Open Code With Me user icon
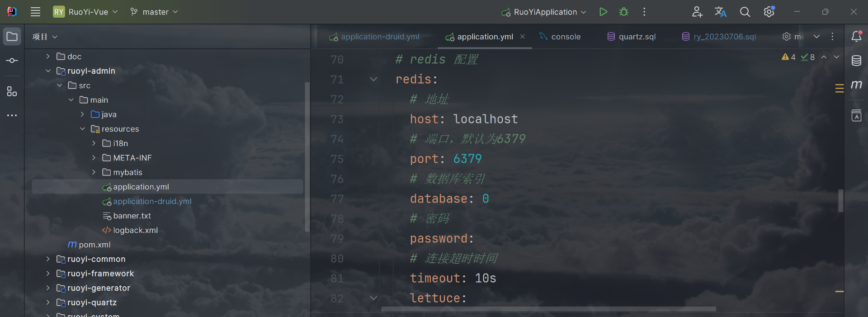Screen dimensions: 868x317 point(697,12)
